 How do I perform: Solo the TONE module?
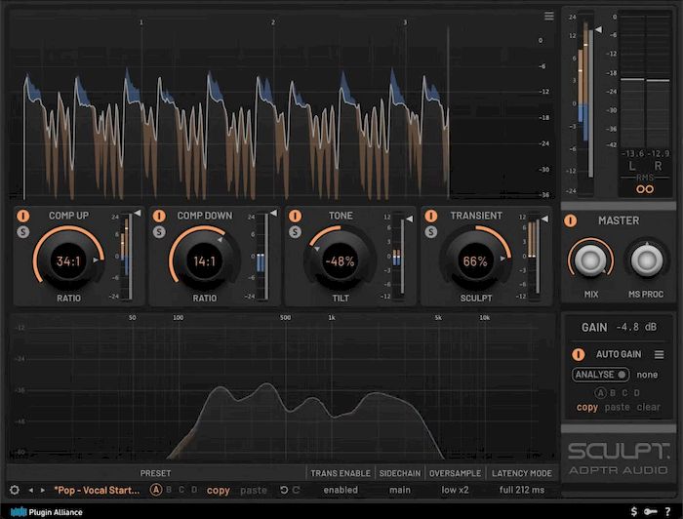pyautogui.click(x=295, y=232)
